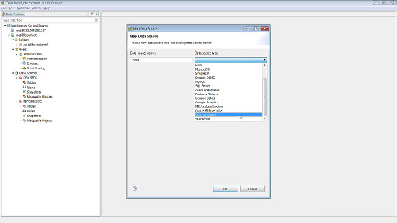Choose Business Objects from the type list

pyautogui.click(x=228, y=94)
